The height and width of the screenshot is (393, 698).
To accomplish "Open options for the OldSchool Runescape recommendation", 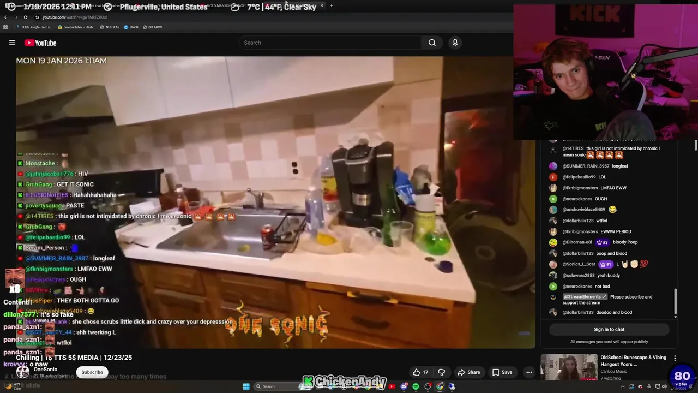I will [x=675, y=358].
